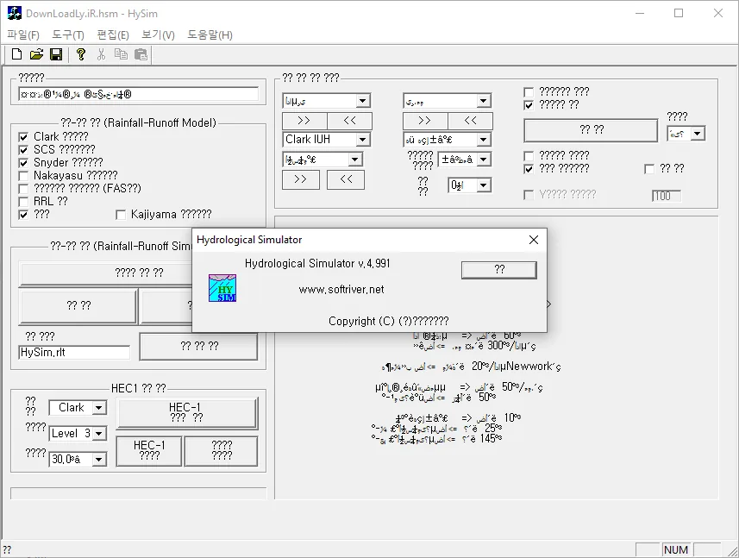
Task: Open the 보기(V) menu
Action: pos(158,34)
